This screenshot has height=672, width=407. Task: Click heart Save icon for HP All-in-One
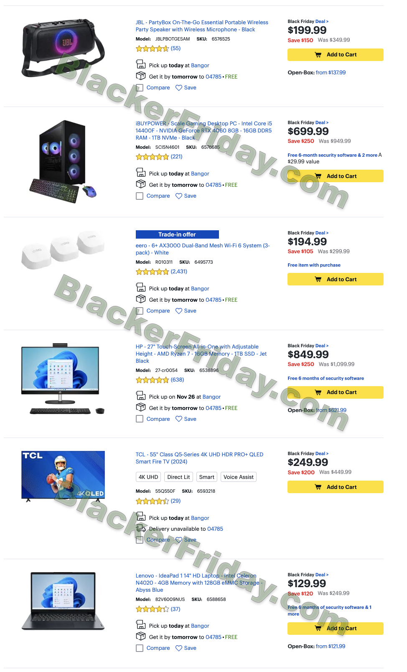click(179, 419)
